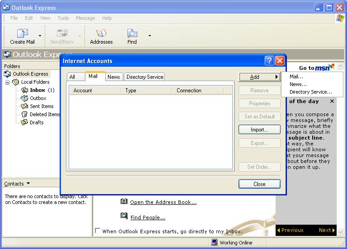
Task: Select the Inbox folder label
Action: pyautogui.click(x=38, y=90)
